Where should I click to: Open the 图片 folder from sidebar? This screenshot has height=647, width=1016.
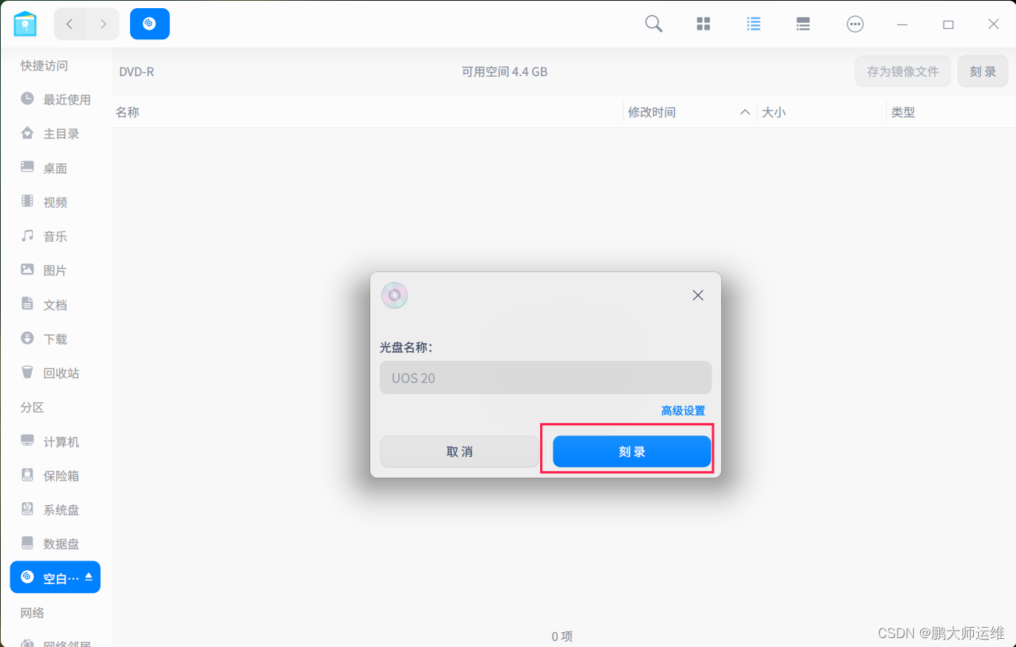tap(54, 270)
